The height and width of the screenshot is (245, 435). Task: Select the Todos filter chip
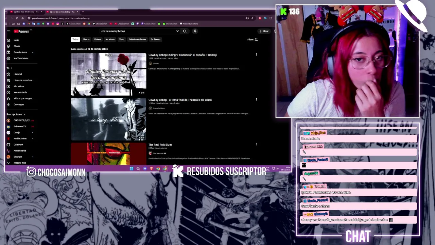(x=75, y=39)
